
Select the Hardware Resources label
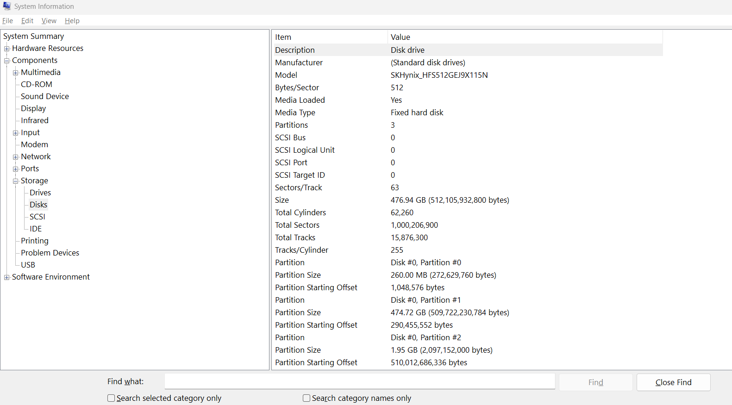pyautogui.click(x=48, y=48)
